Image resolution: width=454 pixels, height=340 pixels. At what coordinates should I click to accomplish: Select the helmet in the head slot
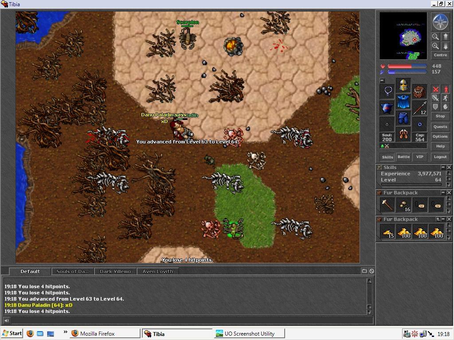coord(403,85)
